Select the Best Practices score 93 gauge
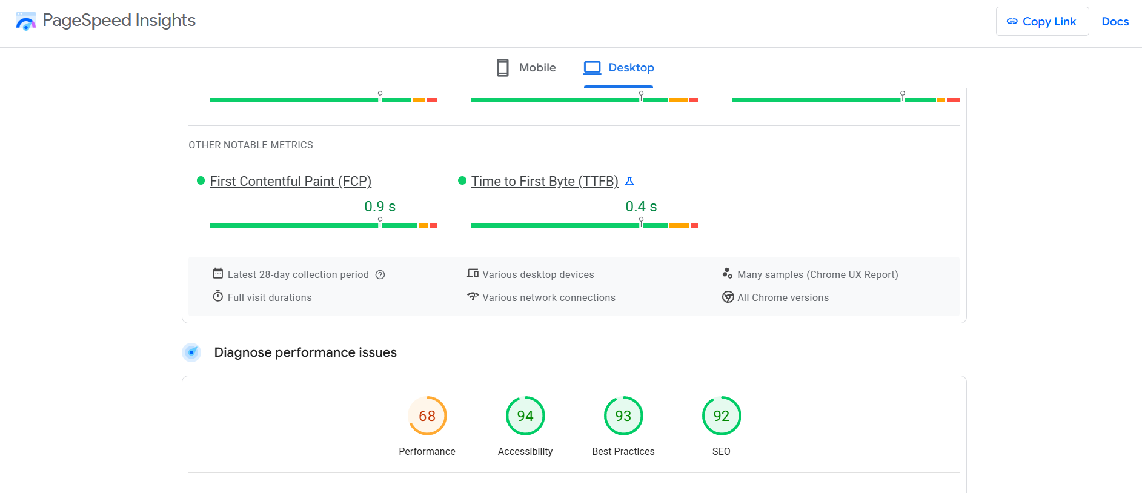 [623, 416]
